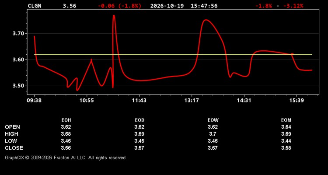Click the yellow open-price reference line
The width and height of the screenshot is (328, 175).
[x=173, y=54]
